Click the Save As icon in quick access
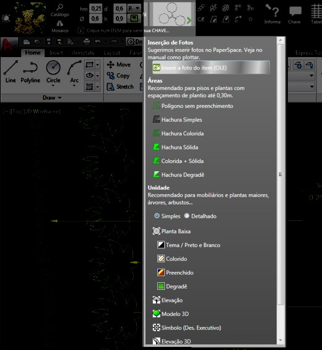Image resolution: width=322 pixels, height=350 pixels. 59,42
